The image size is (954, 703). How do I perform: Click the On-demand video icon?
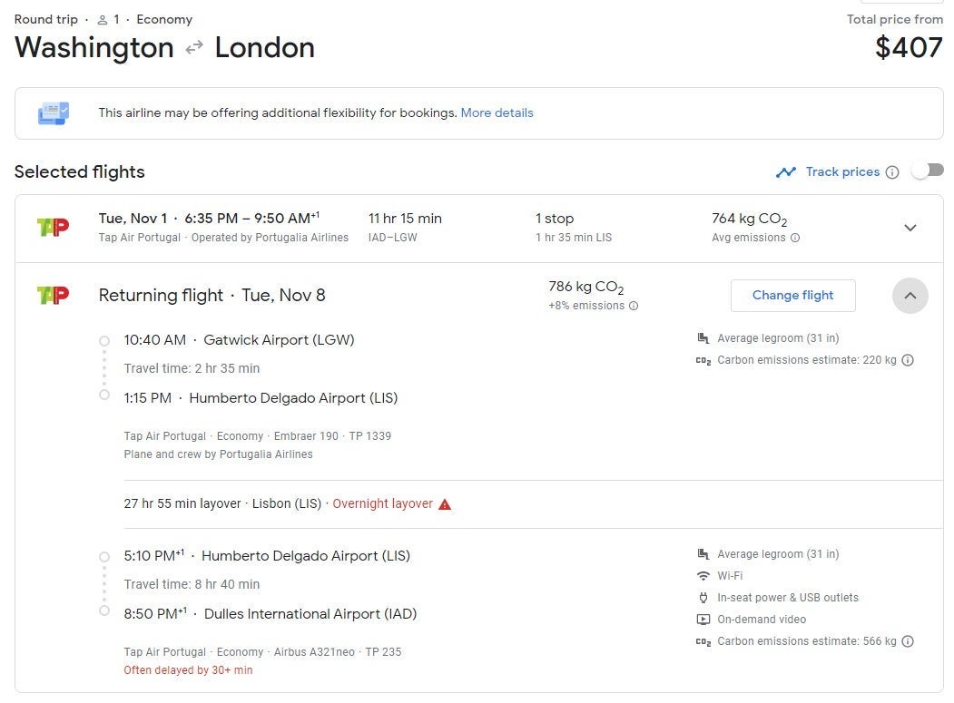[x=703, y=620]
